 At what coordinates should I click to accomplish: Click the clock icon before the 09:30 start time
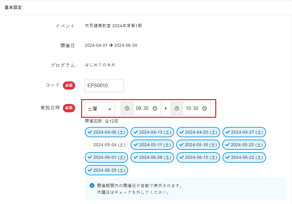(x=127, y=108)
